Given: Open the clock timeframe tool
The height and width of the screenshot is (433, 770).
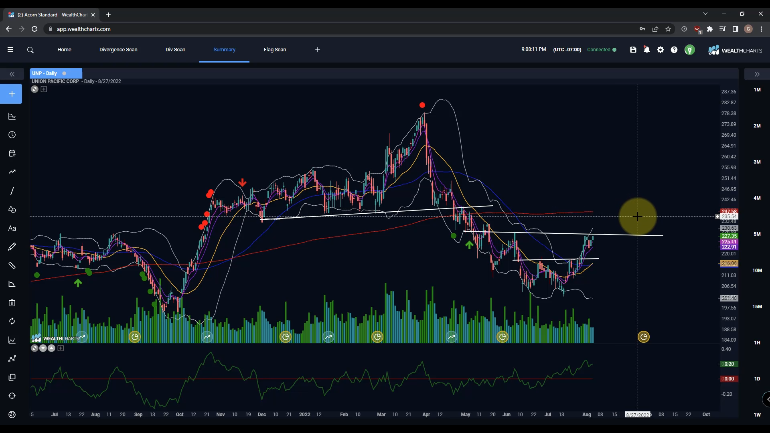Looking at the screenshot, I should (12, 135).
